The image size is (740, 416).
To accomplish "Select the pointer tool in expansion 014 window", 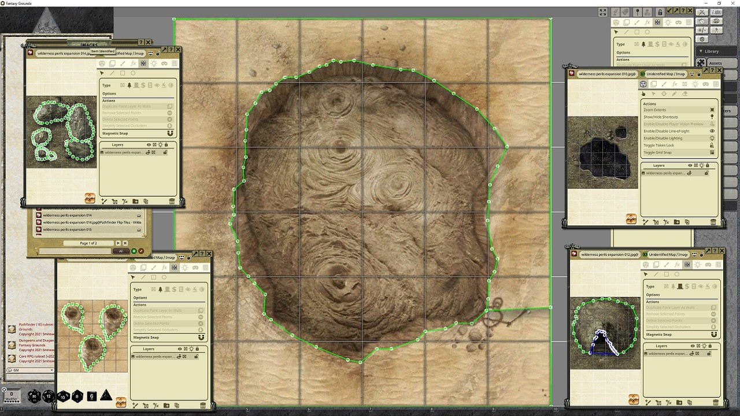I will [x=102, y=73].
